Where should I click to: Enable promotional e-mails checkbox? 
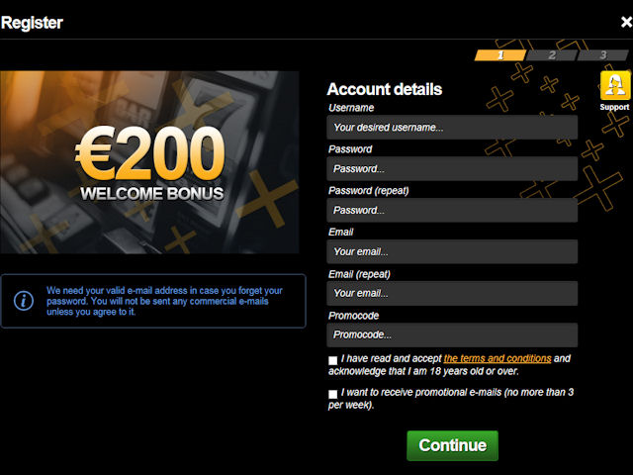click(x=332, y=394)
